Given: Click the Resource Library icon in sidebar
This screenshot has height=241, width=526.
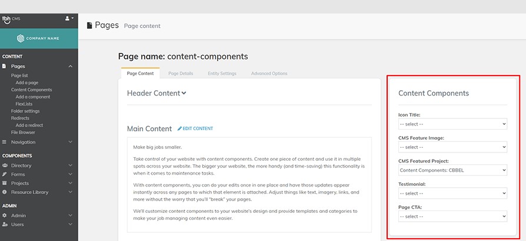Looking at the screenshot, I should pos(5,192).
